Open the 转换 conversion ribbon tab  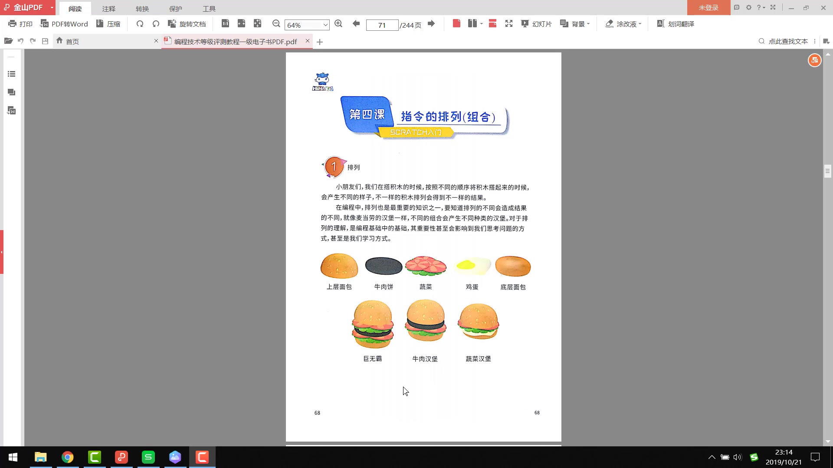(142, 8)
